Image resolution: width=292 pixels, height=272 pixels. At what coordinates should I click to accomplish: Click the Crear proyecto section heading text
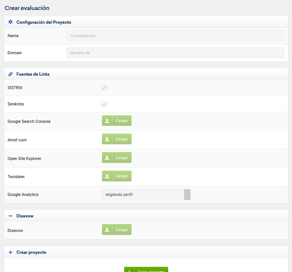pyautogui.click(x=31, y=252)
